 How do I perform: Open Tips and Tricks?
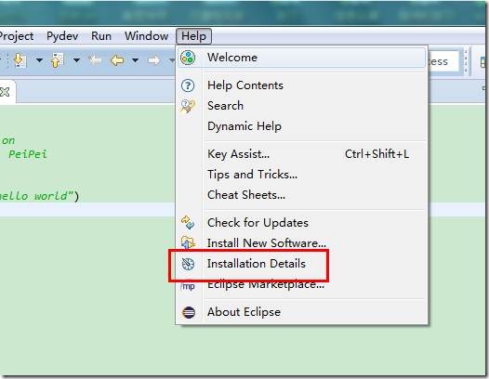click(301, 175)
